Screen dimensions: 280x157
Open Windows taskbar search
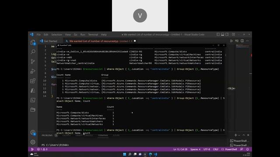130,154
